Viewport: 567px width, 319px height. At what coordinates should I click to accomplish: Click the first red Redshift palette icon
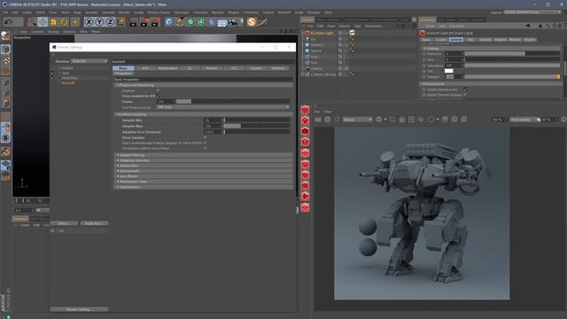[305, 110]
